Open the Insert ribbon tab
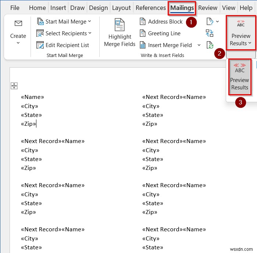 coord(58,8)
